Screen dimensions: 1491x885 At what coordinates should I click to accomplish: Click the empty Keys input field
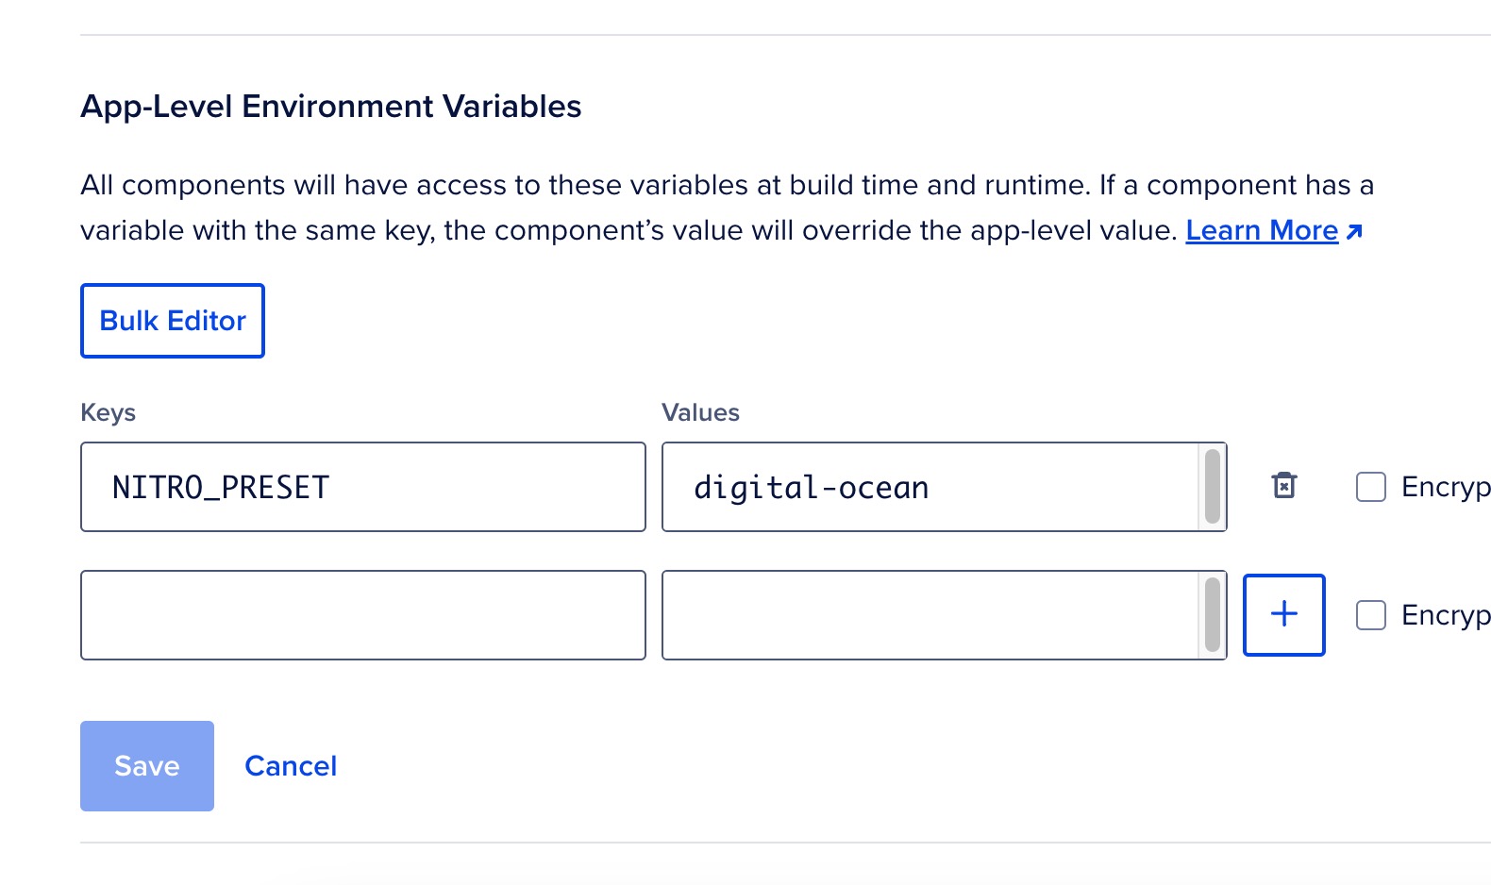[x=362, y=614]
